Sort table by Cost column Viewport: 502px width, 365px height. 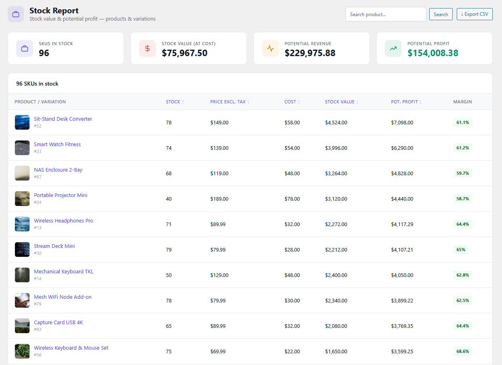click(292, 102)
